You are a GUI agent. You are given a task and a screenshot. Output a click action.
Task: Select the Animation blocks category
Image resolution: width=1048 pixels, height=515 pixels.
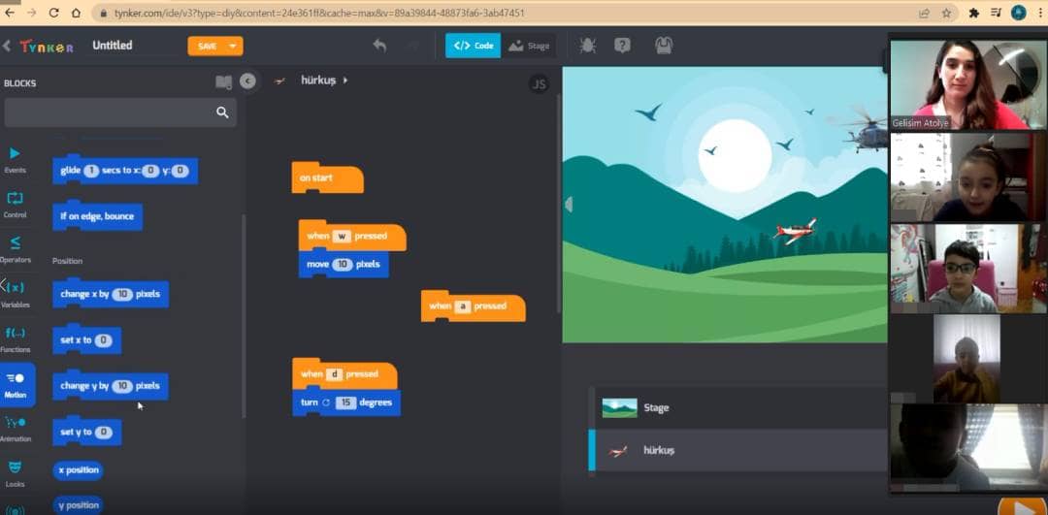[15, 428]
